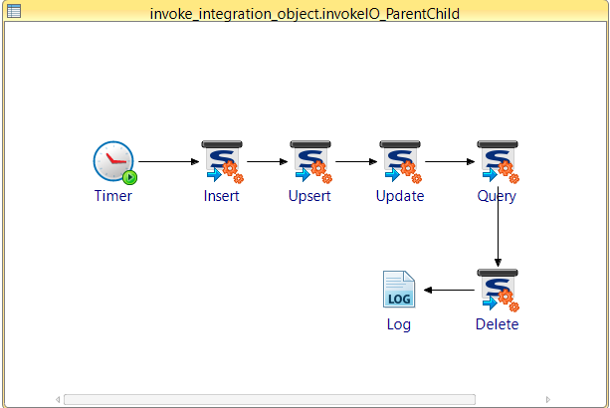Select the Log file component icon
The height and width of the screenshot is (408, 610).
click(x=399, y=290)
